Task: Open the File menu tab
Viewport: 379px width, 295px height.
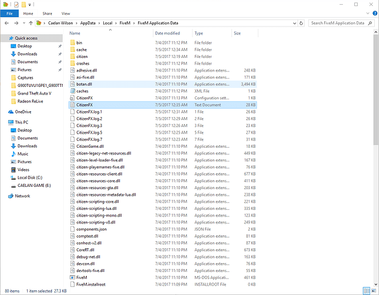Action: point(9,14)
